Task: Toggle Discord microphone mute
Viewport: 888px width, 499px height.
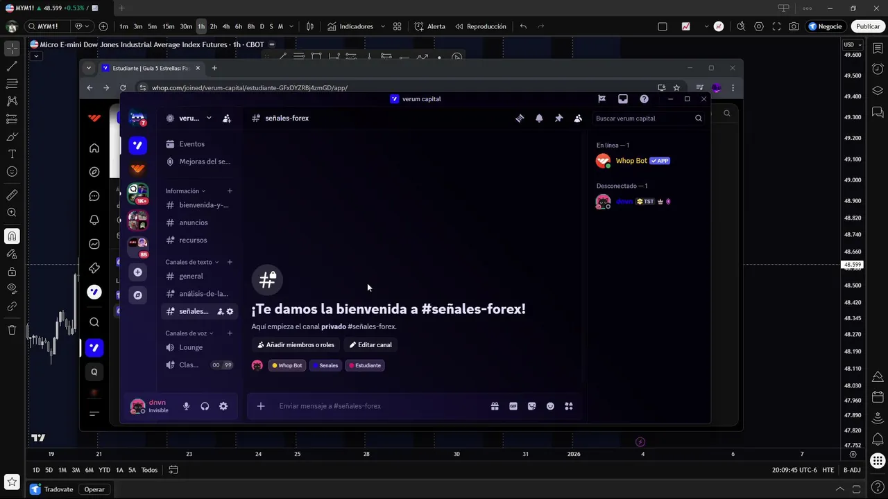Action: [x=186, y=406]
